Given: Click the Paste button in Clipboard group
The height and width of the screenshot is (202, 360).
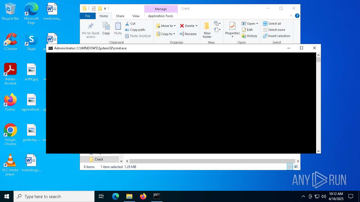Looking at the screenshot, I should [x=118, y=29].
